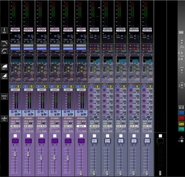Viewport: 185px width, 177px height.
Task: Open the Dyn 2 dynamics icon
Action: click(x=5, y=76)
